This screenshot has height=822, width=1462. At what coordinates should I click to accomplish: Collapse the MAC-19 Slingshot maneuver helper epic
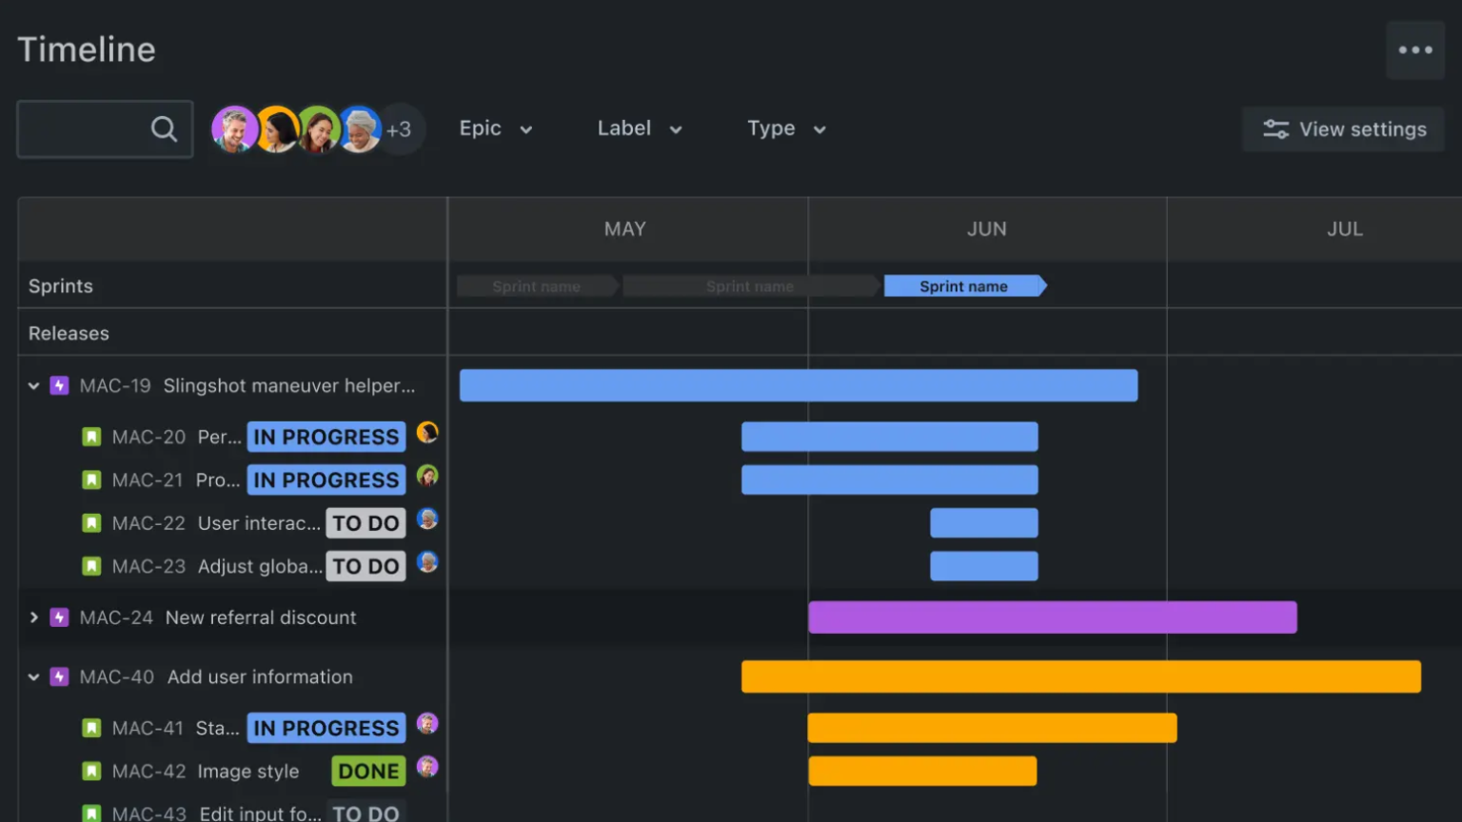click(33, 385)
